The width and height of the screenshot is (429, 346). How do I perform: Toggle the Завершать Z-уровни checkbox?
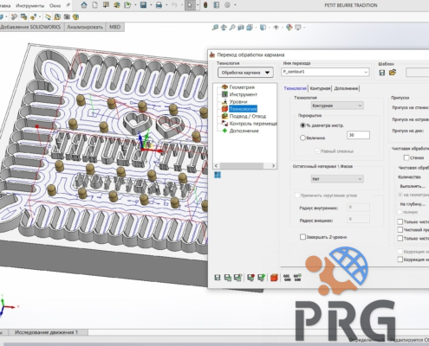click(x=302, y=237)
